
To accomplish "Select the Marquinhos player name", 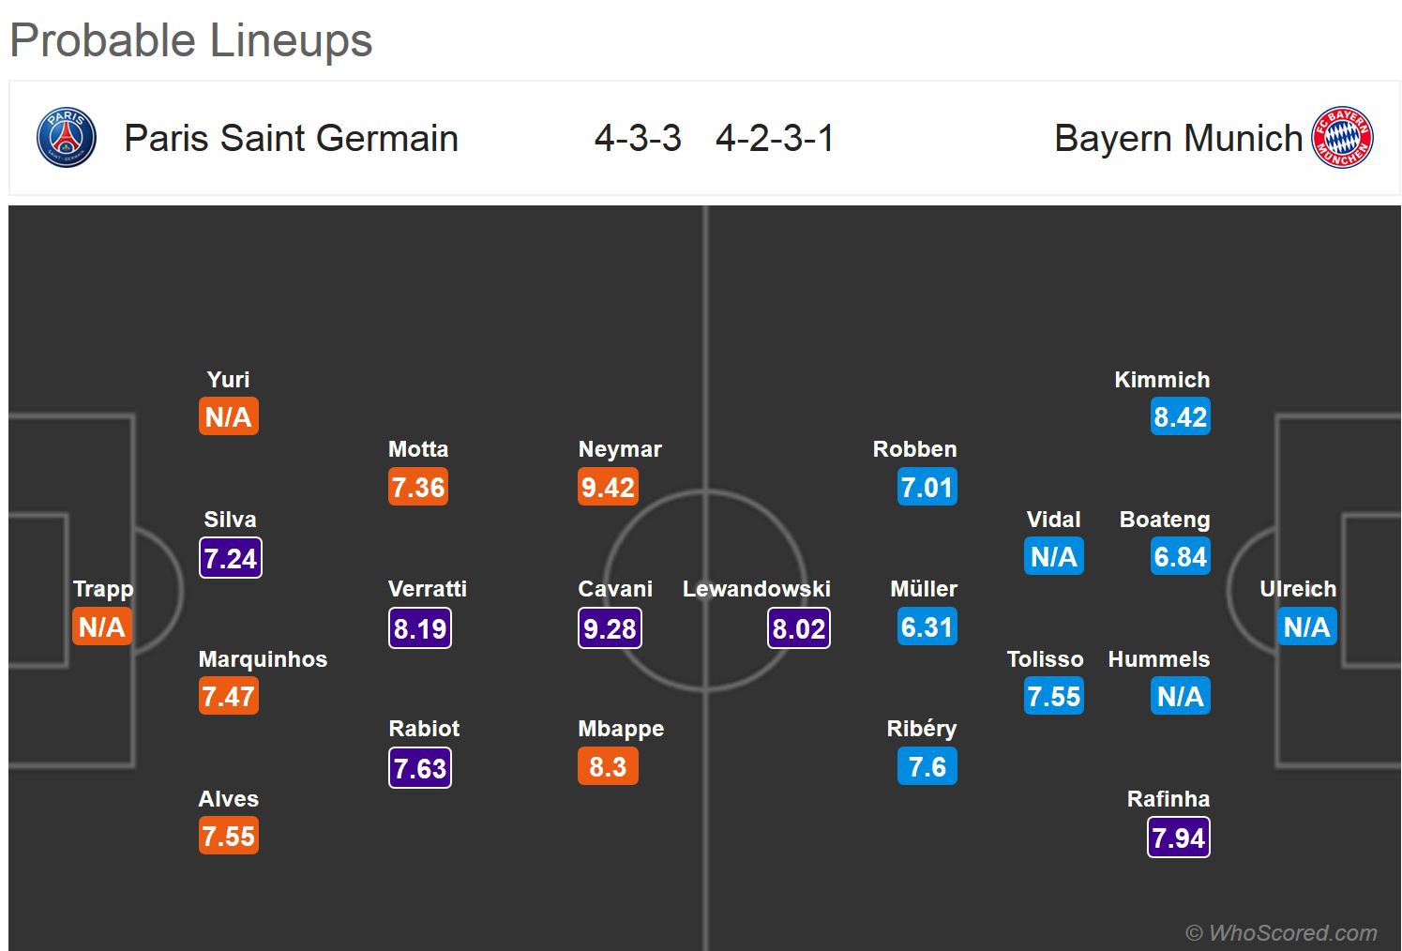I will 263,659.
